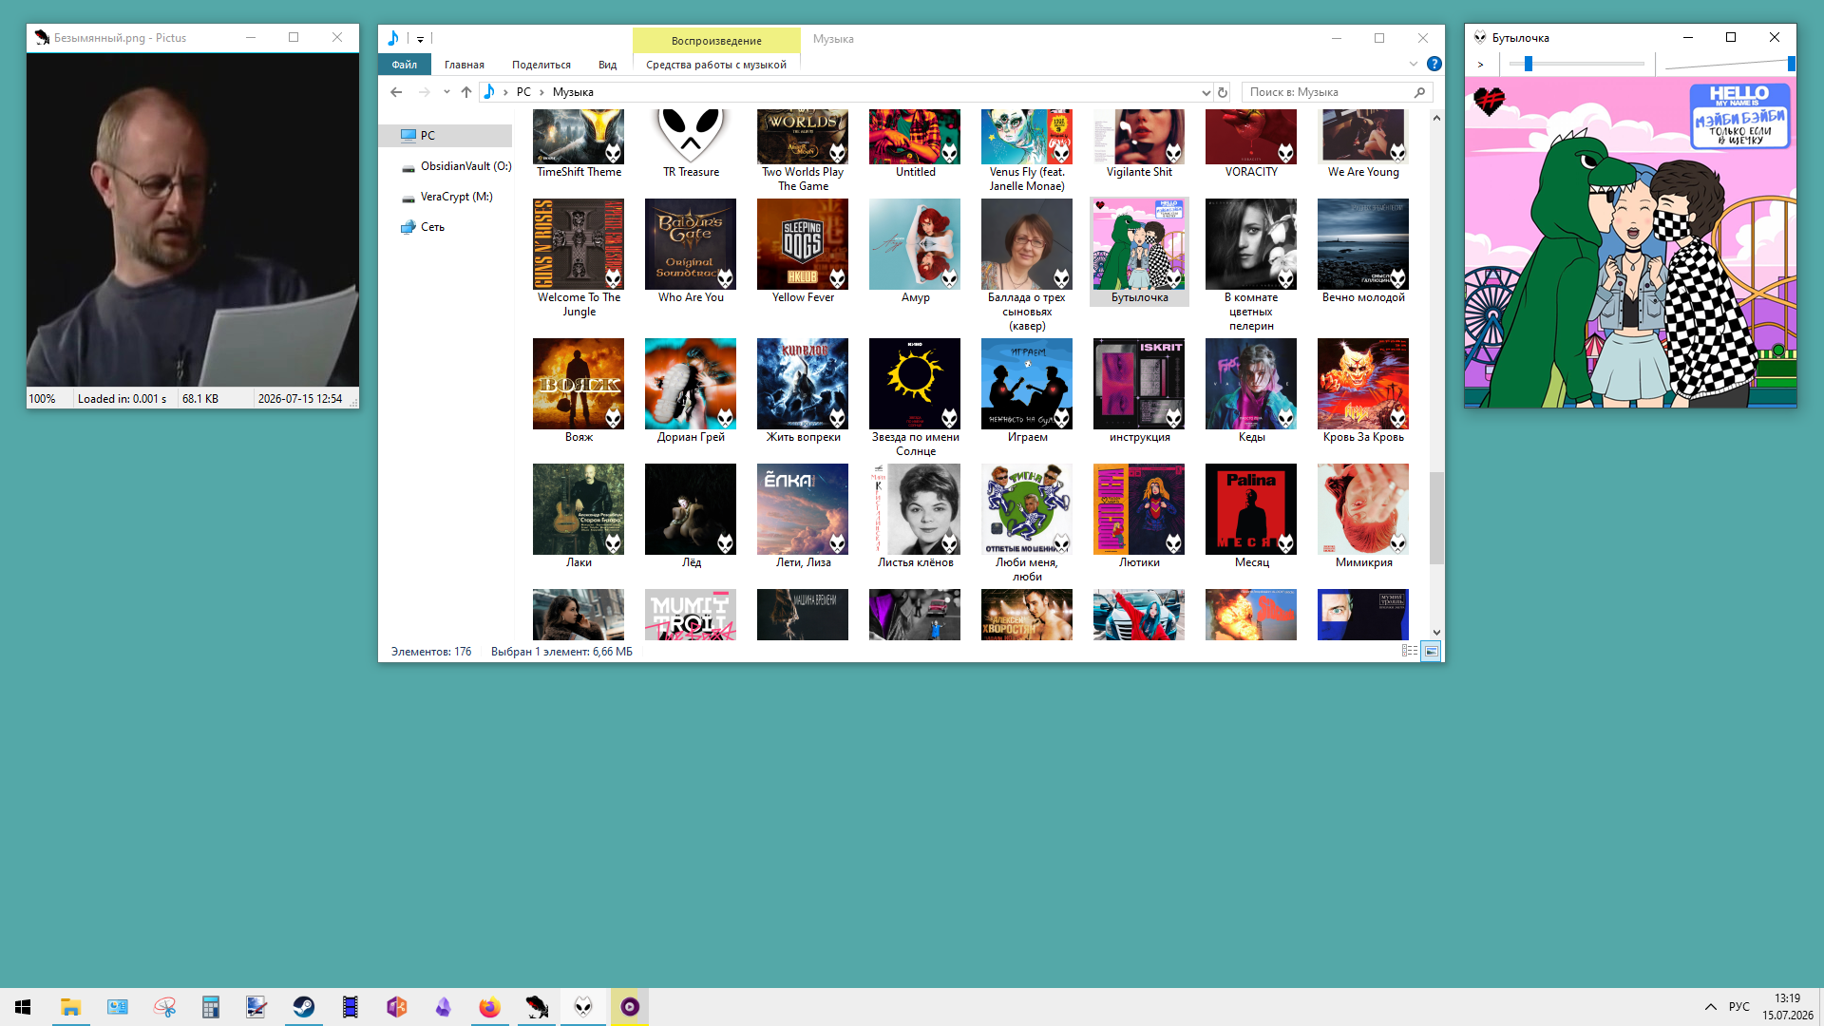Image resolution: width=1824 pixels, height=1026 pixels.
Task: Select the Воспроизведение contextual tab header
Action: click(716, 40)
